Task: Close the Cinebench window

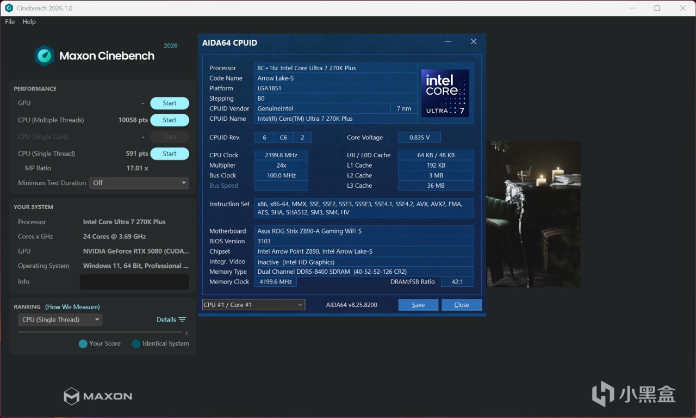Action: tap(683, 8)
